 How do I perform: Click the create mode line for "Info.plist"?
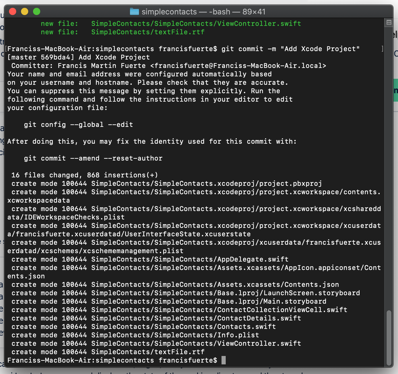[x=135, y=335]
